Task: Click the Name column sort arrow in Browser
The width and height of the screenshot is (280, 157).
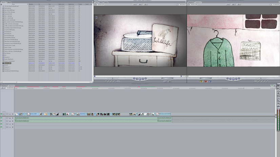Action: (27, 4)
